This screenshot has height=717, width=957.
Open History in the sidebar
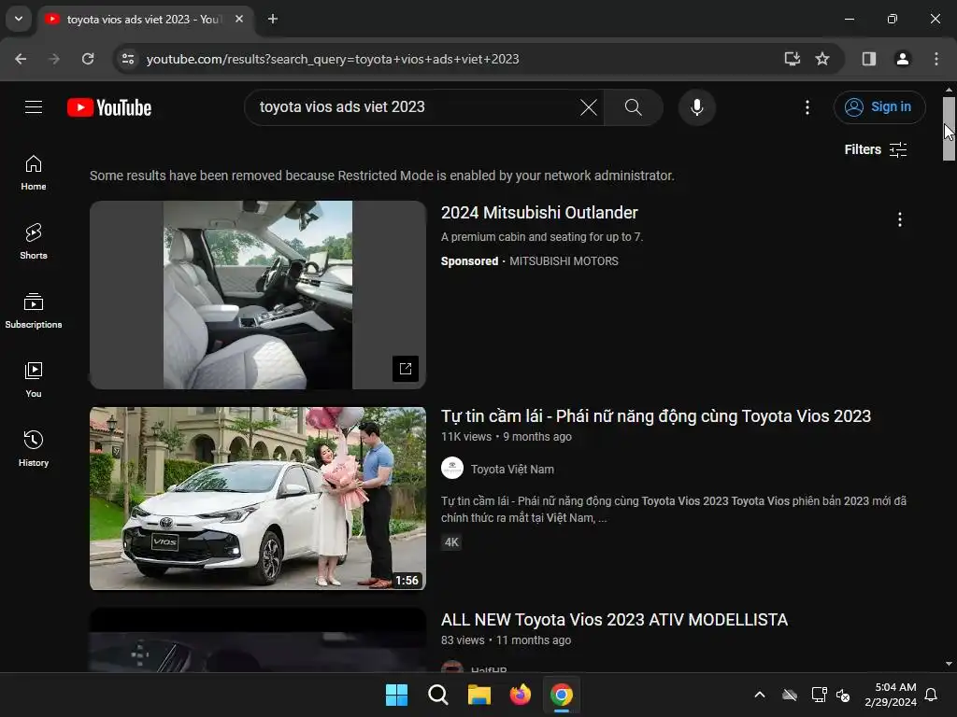pos(34,449)
